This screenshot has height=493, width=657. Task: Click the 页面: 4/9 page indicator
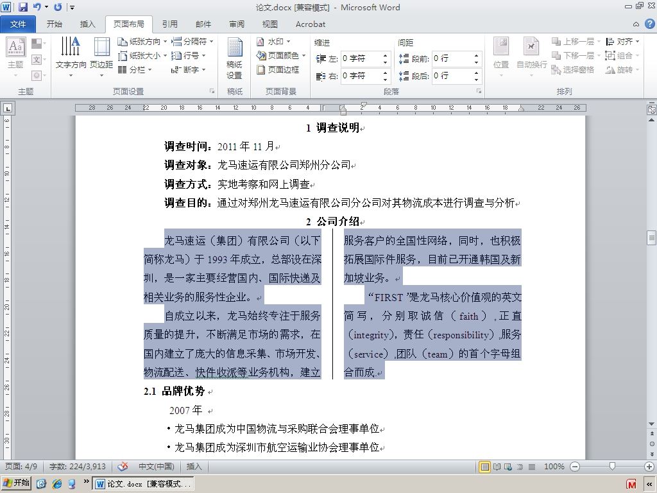click(x=21, y=466)
